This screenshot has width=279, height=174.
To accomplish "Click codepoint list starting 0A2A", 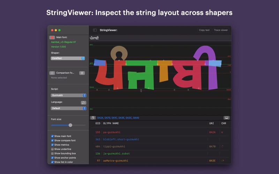I will (x=118, y=118).
